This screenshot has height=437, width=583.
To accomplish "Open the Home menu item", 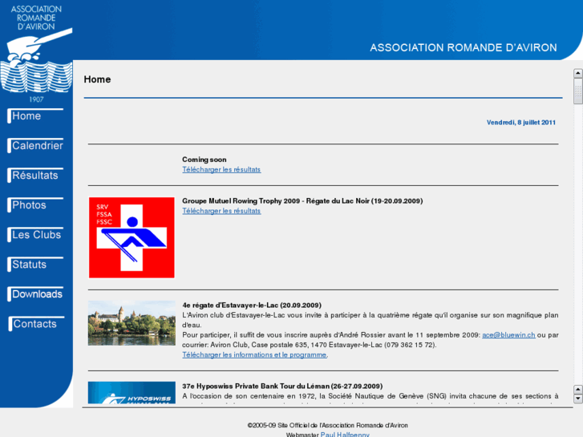I will click(35, 116).
